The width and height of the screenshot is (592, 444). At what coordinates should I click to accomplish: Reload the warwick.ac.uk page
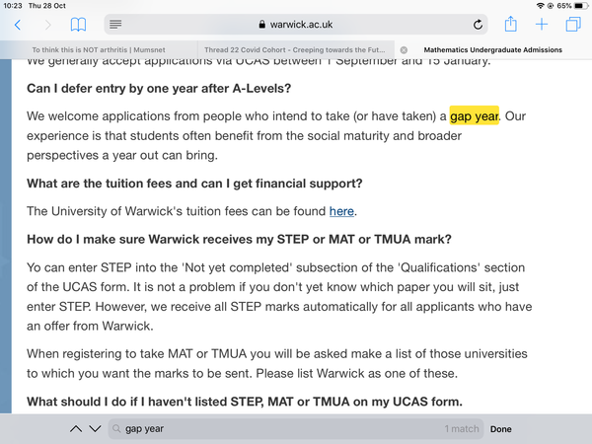[x=478, y=25]
